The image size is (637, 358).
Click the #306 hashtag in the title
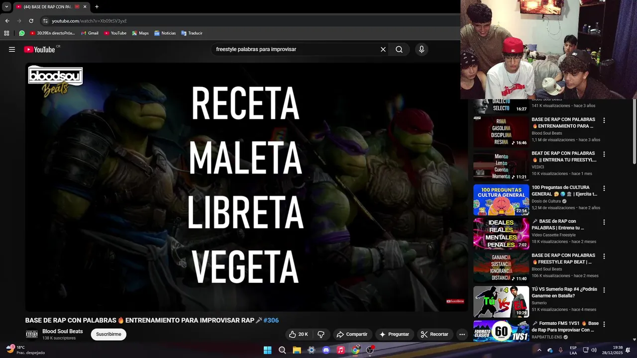point(271,320)
